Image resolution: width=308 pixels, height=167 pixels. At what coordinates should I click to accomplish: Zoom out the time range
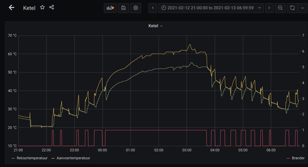click(x=281, y=8)
